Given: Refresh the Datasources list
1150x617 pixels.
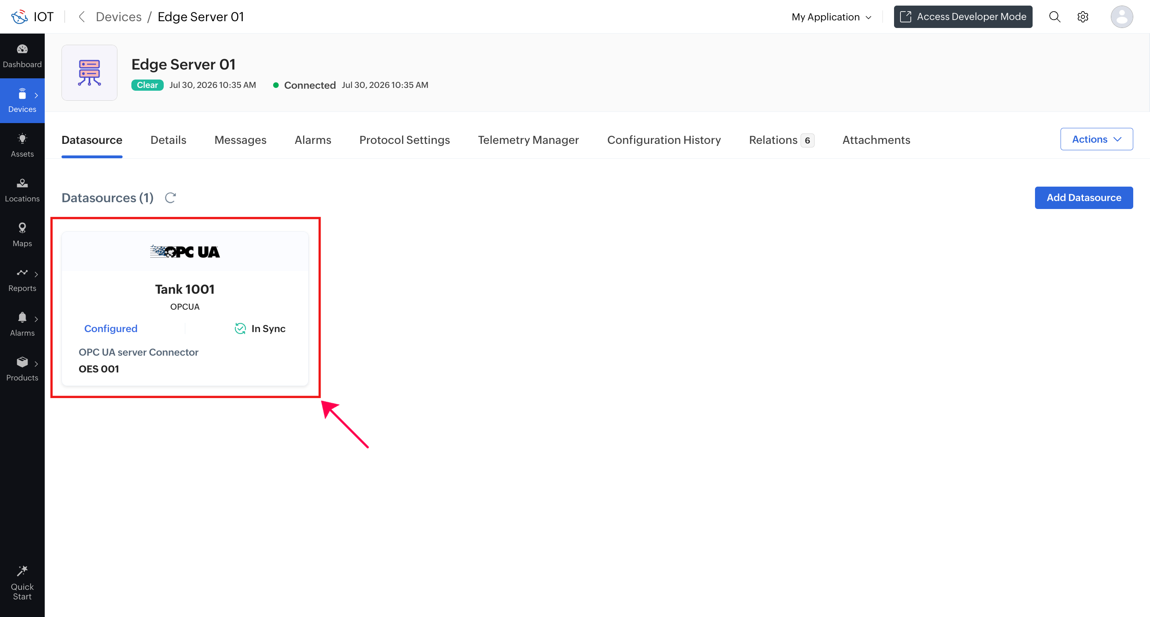Looking at the screenshot, I should (170, 197).
